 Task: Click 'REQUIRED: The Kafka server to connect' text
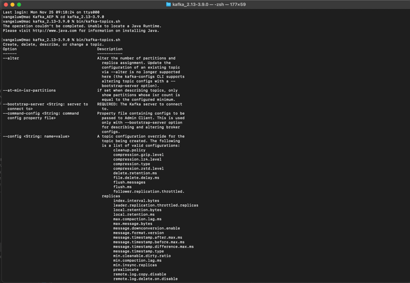point(139,104)
